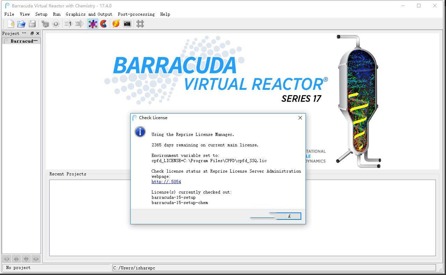Select the Barracud… project tree item
Viewport: 446px width, 275px height.
pos(21,41)
